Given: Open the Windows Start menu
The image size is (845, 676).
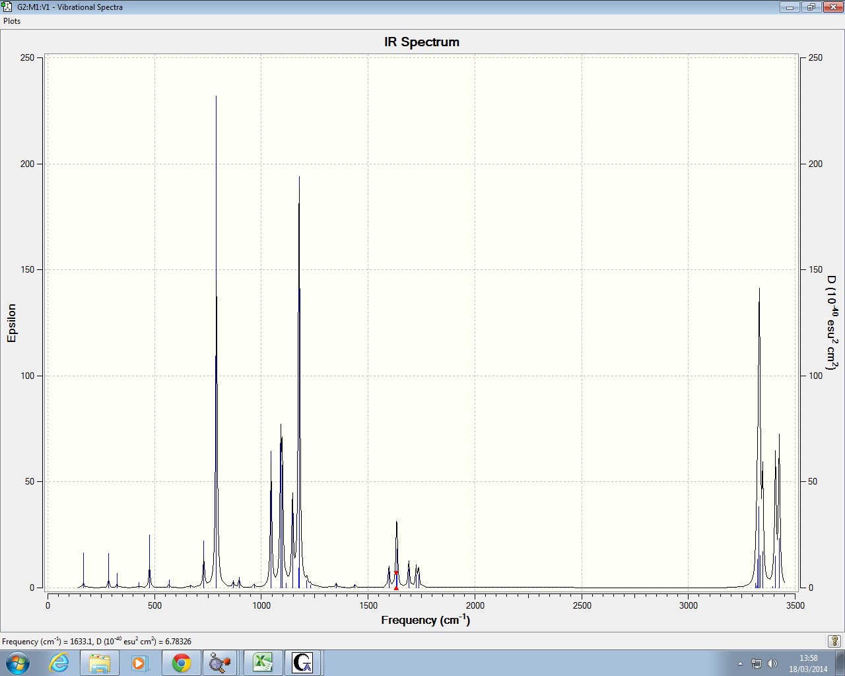Looking at the screenshot, I should click(17, 663).
